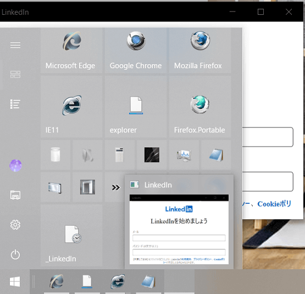Viewport: 305px width, 294px height.
Task: Open the Power options button
Action: click(x=15, y=254)
